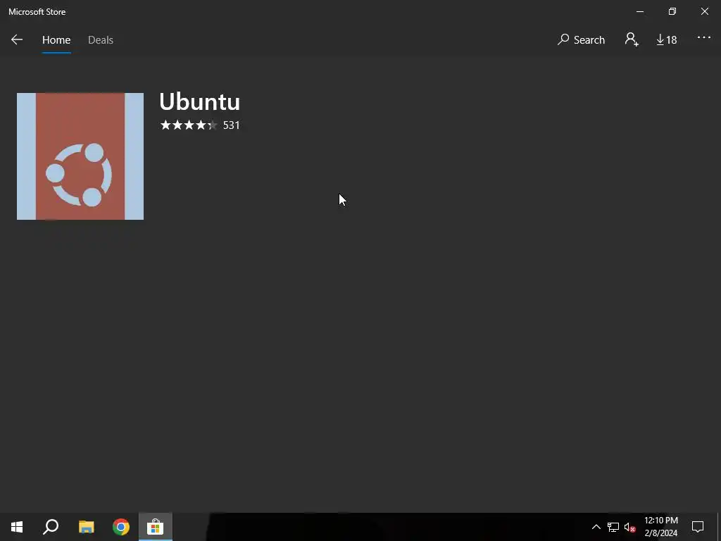Click the Microsoft Store taskbar icon

[x=156, y=527]
